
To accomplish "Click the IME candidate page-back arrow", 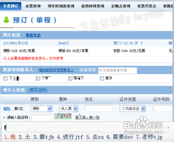I will click(x=165, y=128).
